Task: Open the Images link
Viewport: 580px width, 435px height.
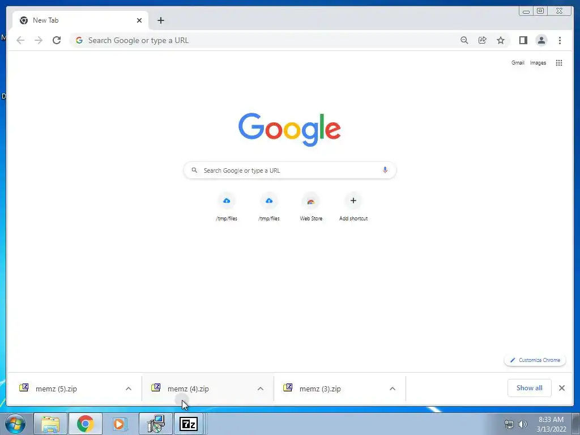Action: tap(538, 63)
